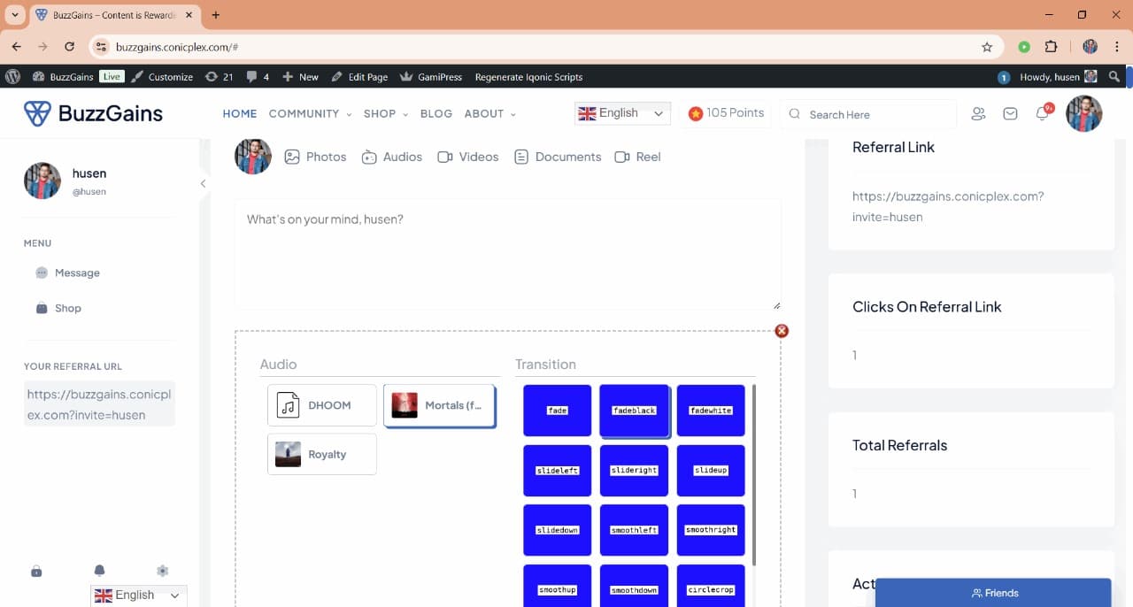The width and height of the screenshot is (1133, 607).
Task: Open the Friends chat bar
Action: pos(993,593)
